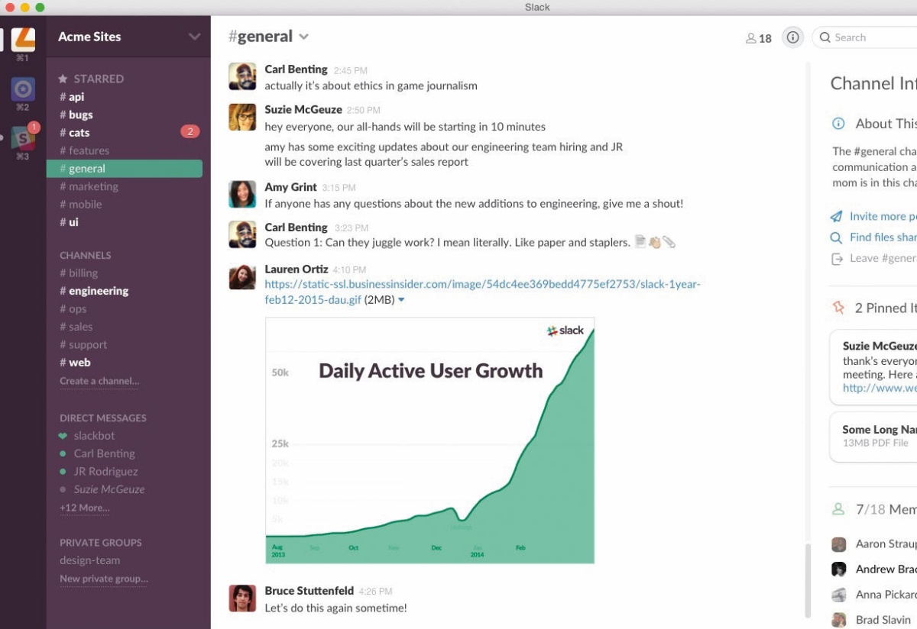The width and height of the screenshot is (917, 629).
Task: Open Amy Grint's avatar in chat
Action: (x=242, y=194)
